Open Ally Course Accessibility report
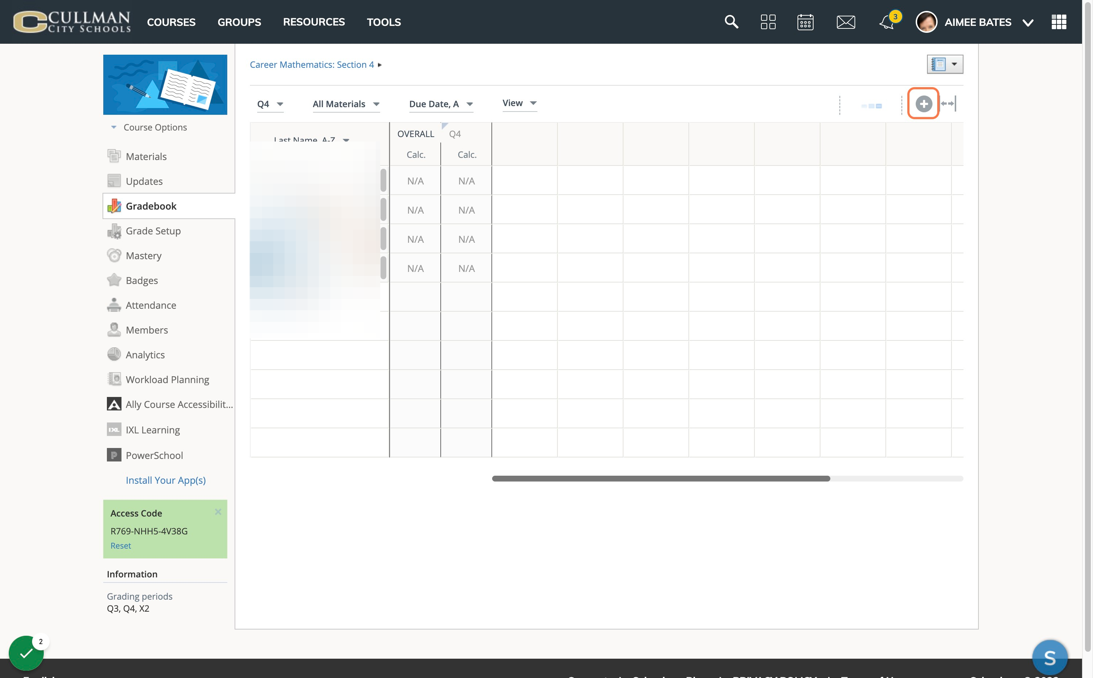 (x=170, y=404)
